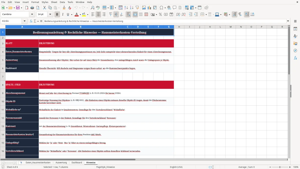This screenshot has width=300, height=169.
Task: Open the Data menu
Action: 62,2
